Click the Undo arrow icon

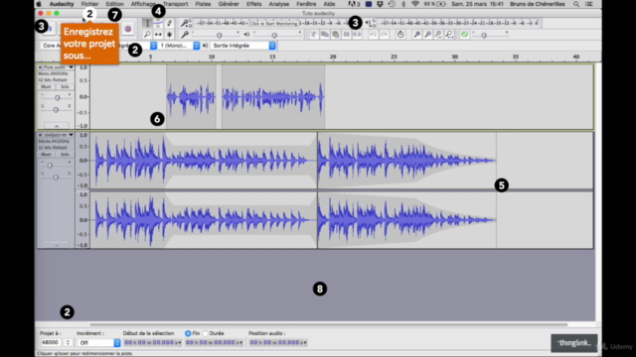pos(373,35)
